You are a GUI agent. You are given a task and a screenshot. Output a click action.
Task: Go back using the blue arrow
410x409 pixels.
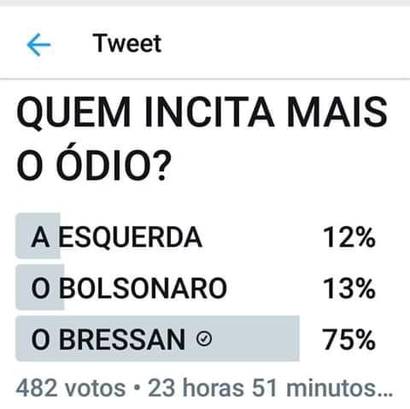click(x=38, y=44)
